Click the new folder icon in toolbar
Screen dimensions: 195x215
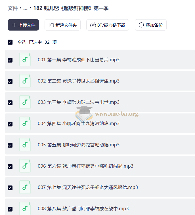click(x=51, y=25)
